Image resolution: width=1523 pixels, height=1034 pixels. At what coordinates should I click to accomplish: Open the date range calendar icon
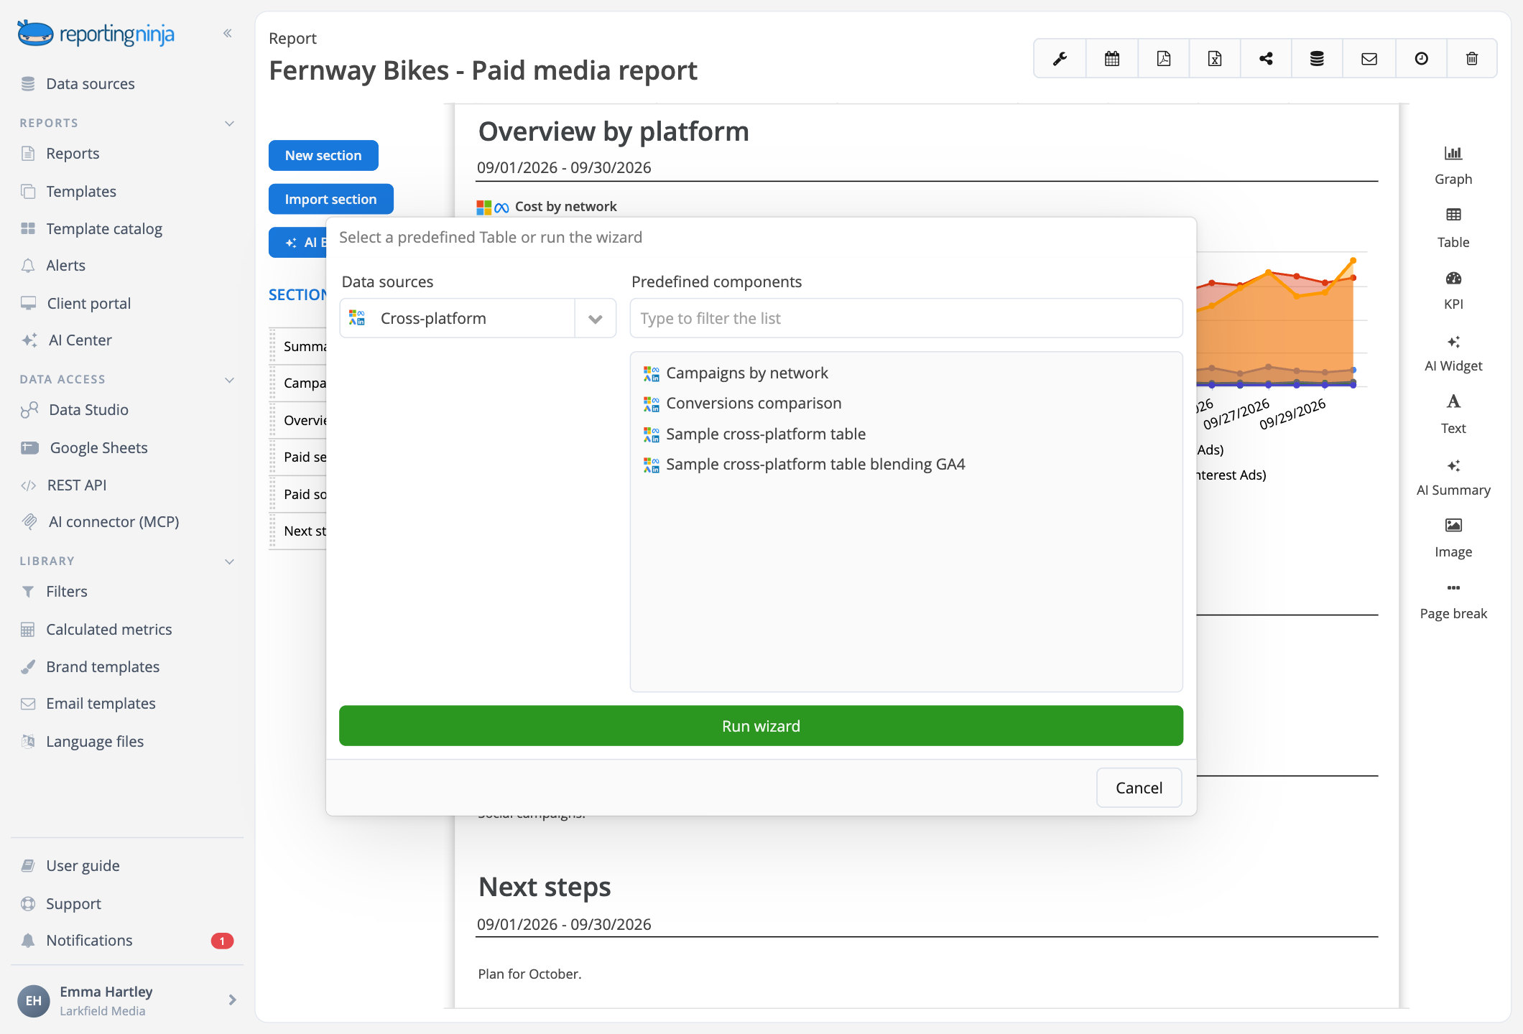[1111, 59]
